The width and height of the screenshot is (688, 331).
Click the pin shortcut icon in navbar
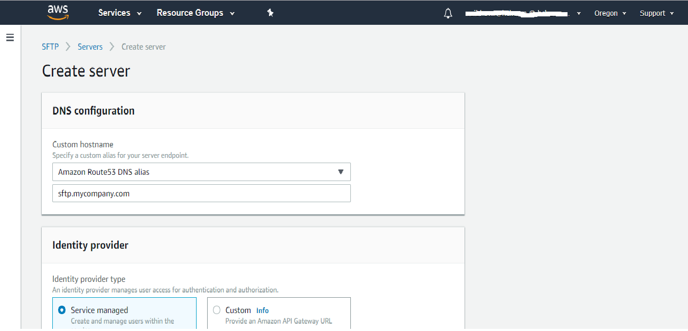tap(270, 13)
